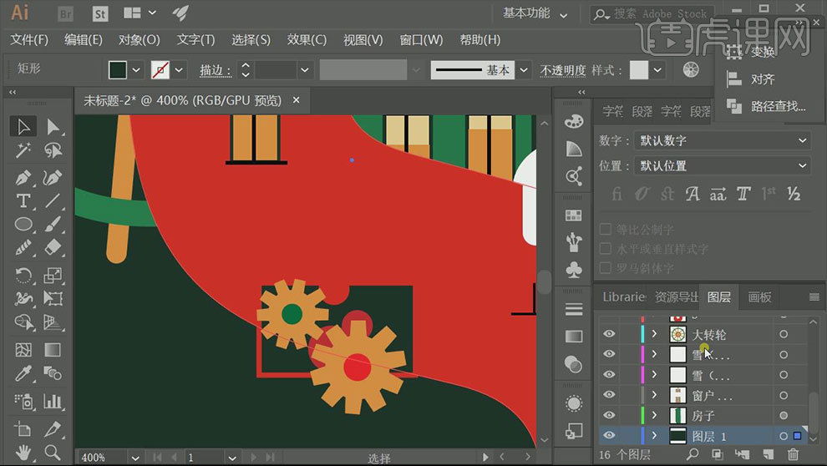Select the Scale tool
The image size is (827, 466).
click(x=53, y=275)
